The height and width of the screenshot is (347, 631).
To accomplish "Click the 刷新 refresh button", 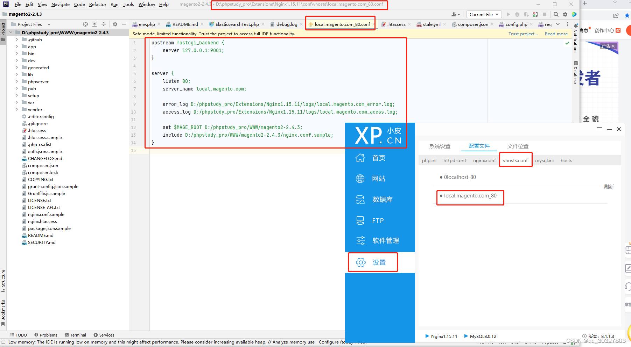I will click(609, 187).
